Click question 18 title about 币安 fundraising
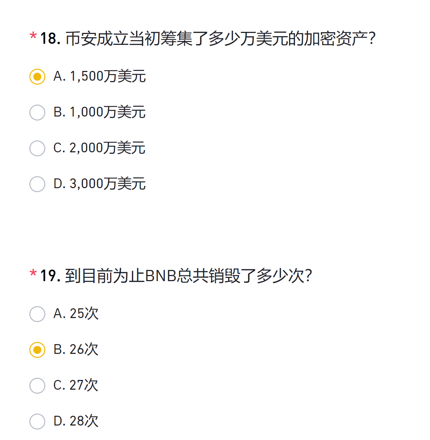The height and width of the screenshot is (440, 430). 208,39
